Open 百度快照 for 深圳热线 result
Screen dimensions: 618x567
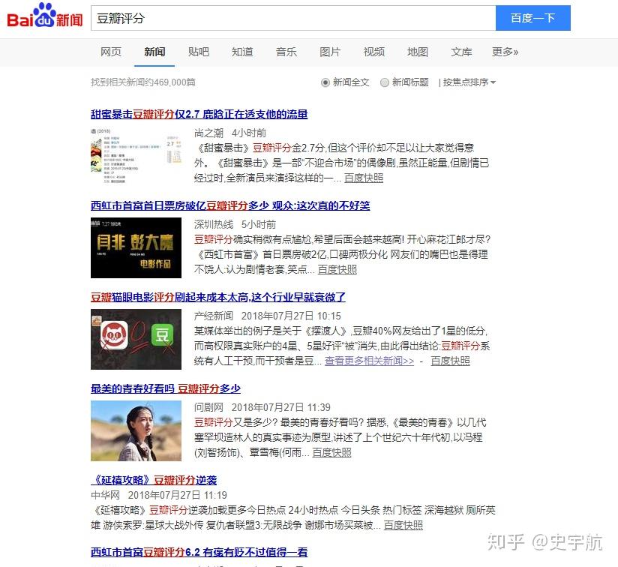pyautogui.click(x=337, y=269)
